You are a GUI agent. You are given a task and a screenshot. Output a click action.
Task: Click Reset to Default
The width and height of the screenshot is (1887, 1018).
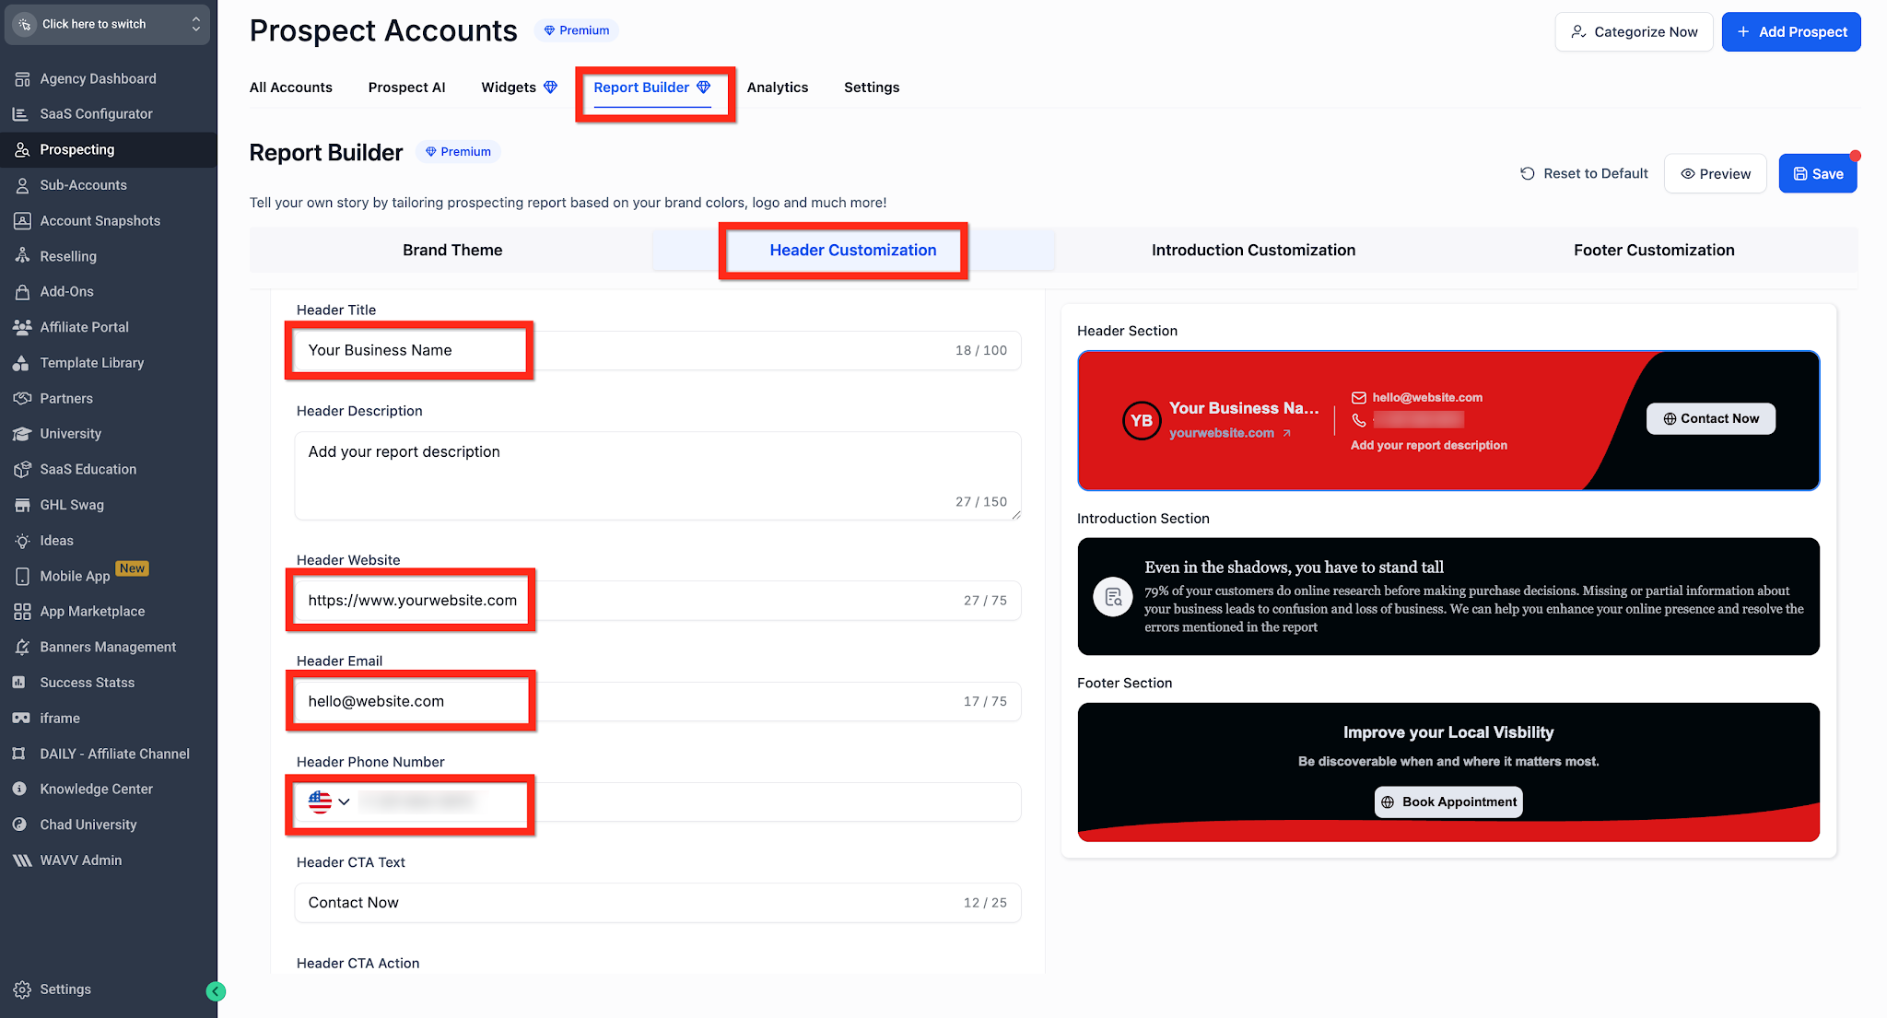click(x=1584, y=174)
